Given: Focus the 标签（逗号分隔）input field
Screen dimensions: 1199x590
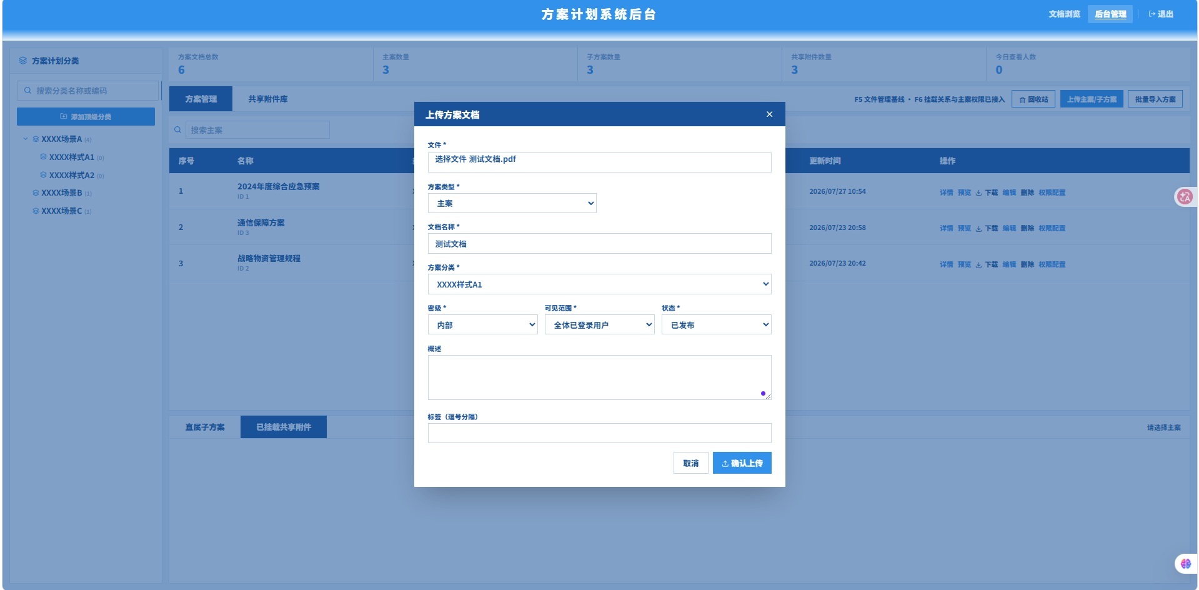Looking at the screenshot, I should tap(599, 433).
